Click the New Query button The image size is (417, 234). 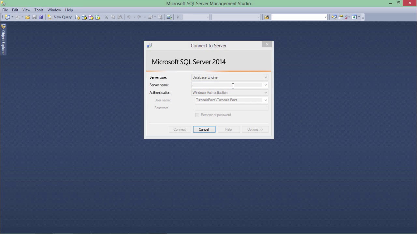point(60,17)
